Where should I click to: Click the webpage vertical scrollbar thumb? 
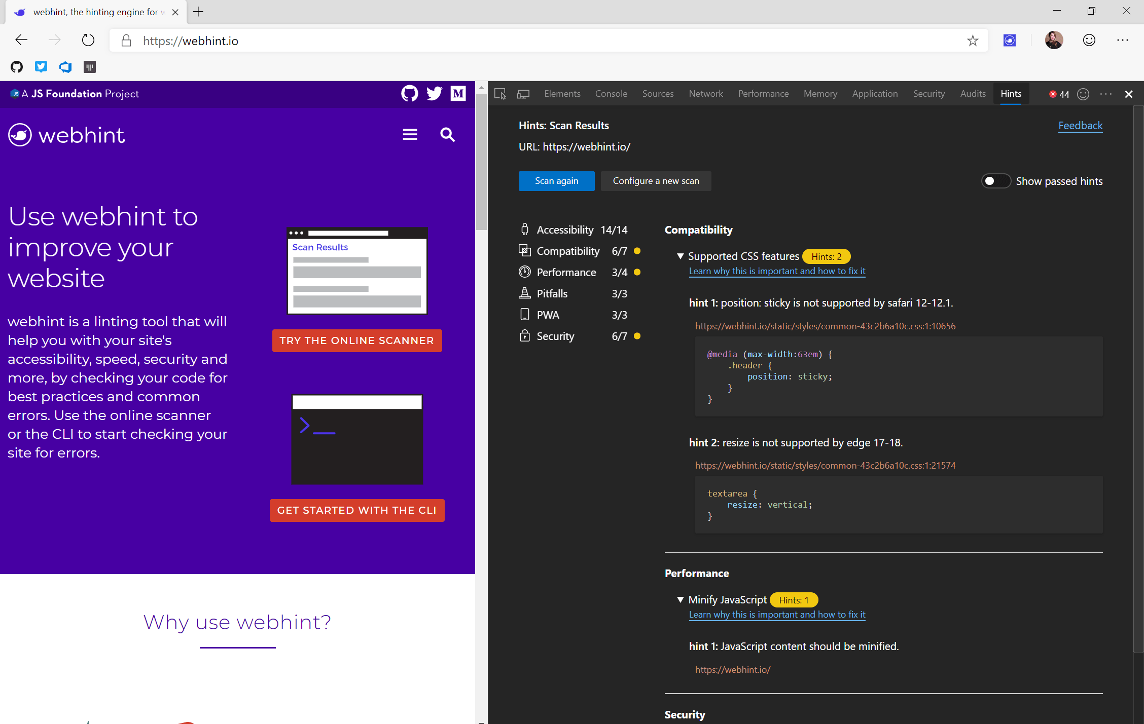point(481,162)
